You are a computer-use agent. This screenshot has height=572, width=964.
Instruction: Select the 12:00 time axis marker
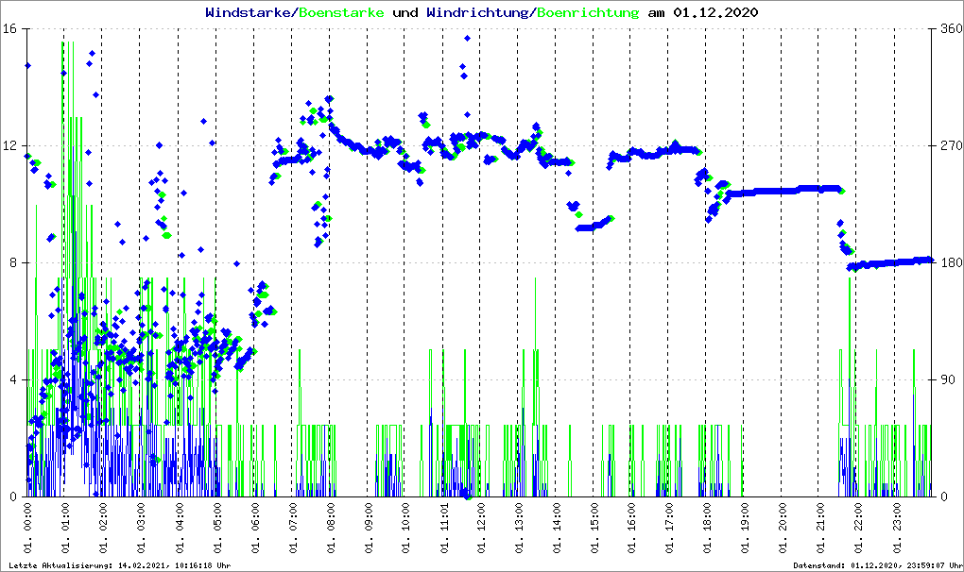click(x=482, y=527)
